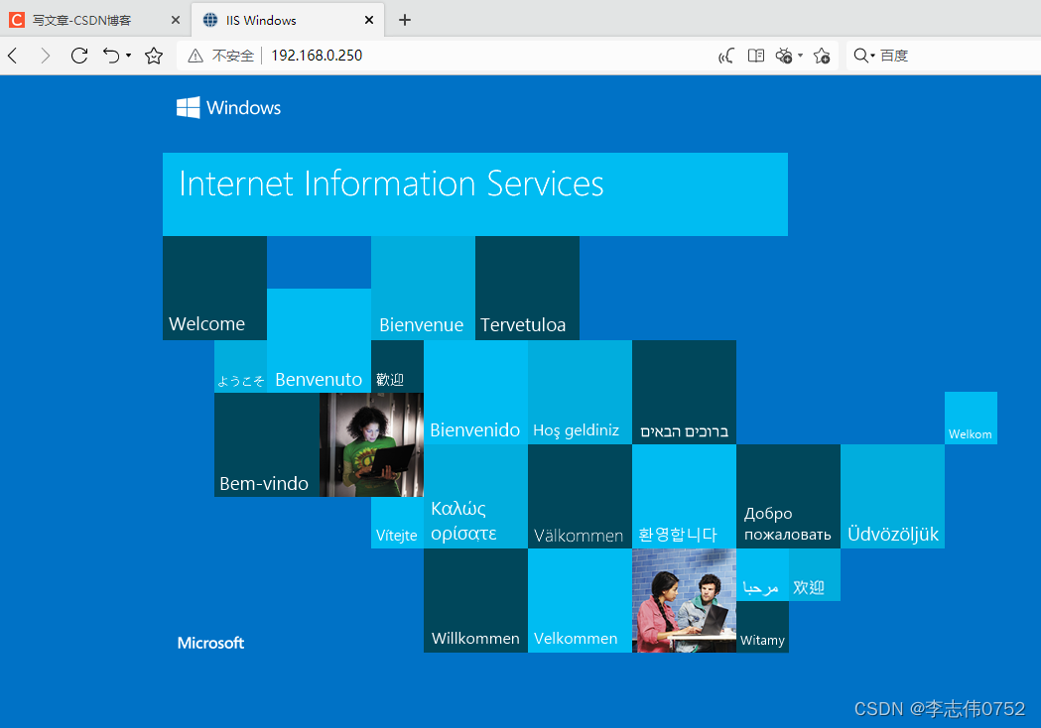The image size is (1041, 728).
Task: Click the Velkommen tile
Action: (580, 601)
